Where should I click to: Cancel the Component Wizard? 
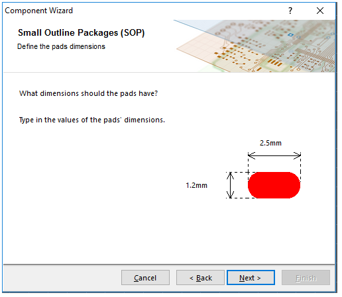pos(145,277)
